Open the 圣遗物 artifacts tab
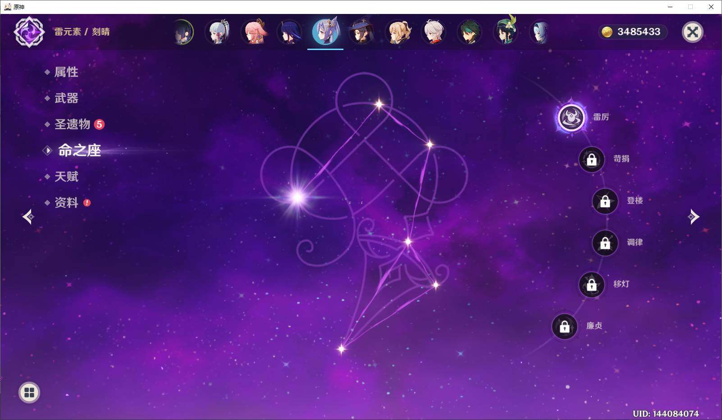 tap(72, 124)
